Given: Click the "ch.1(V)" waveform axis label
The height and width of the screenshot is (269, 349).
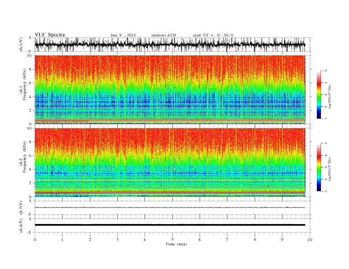Looking at the screenshot, I should pyautogui.click(x=21, y=44).
